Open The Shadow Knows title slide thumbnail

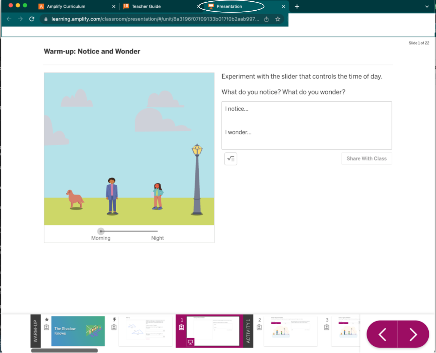(78, 331)
